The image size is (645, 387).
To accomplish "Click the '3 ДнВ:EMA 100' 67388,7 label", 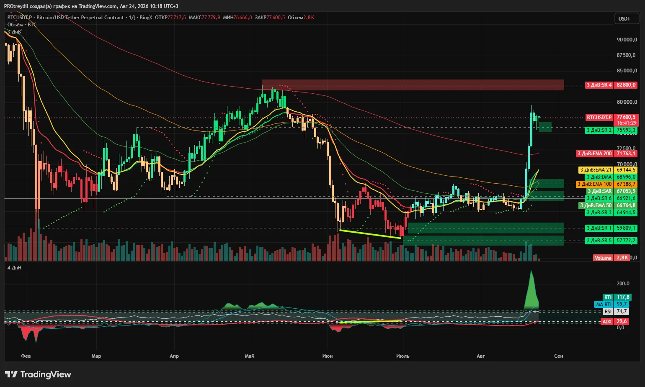I will (x=606, y=184).
